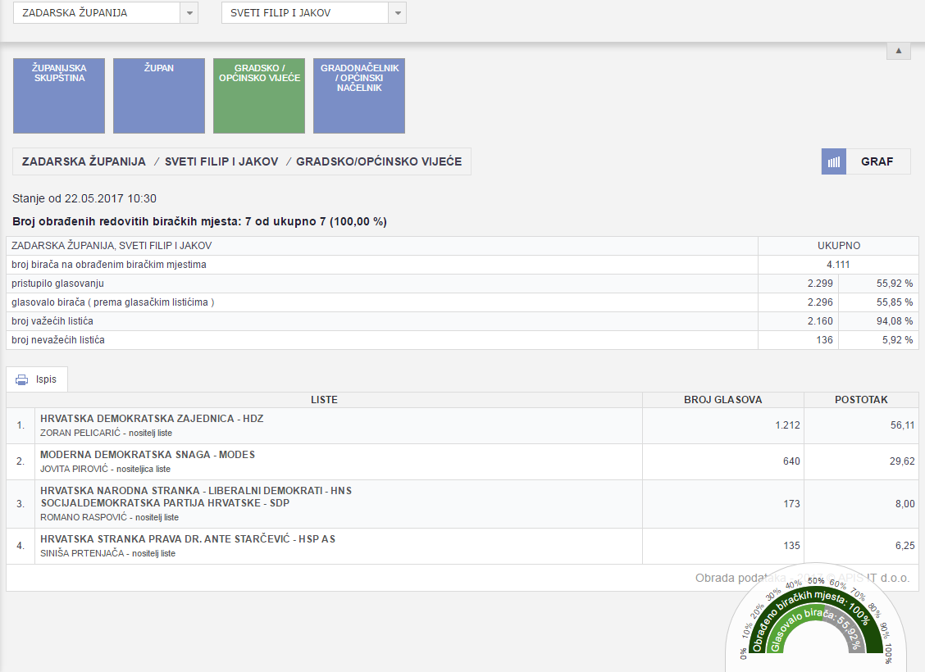The width and height of the screenshot is (925, 672).
Task: Click HSP AS vote count 135
Action: (791, 546)
